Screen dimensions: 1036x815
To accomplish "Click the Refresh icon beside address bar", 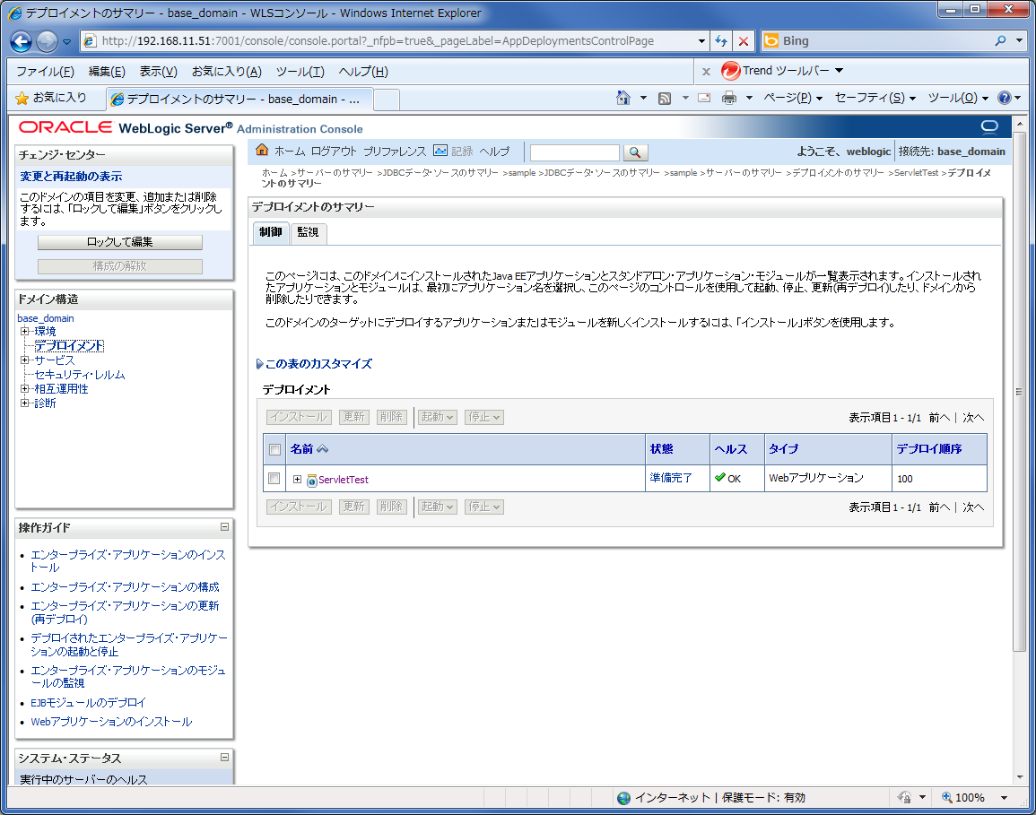I will tap(721, 41).
